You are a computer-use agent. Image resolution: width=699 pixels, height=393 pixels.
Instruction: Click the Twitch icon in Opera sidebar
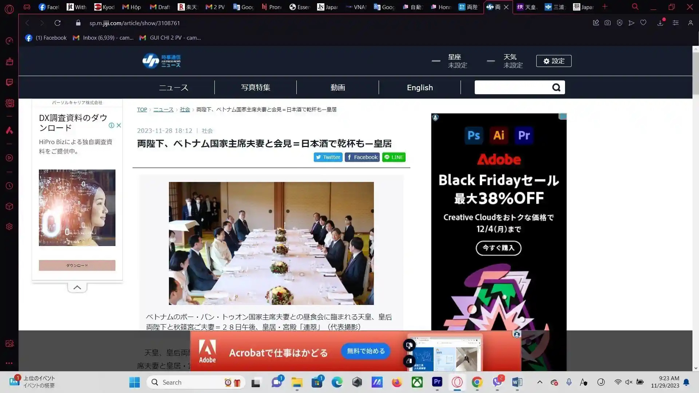point(9,82)
